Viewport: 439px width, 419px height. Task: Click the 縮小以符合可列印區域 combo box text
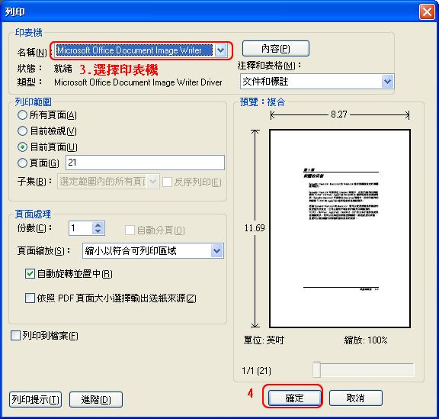click(x=131, y=251)
